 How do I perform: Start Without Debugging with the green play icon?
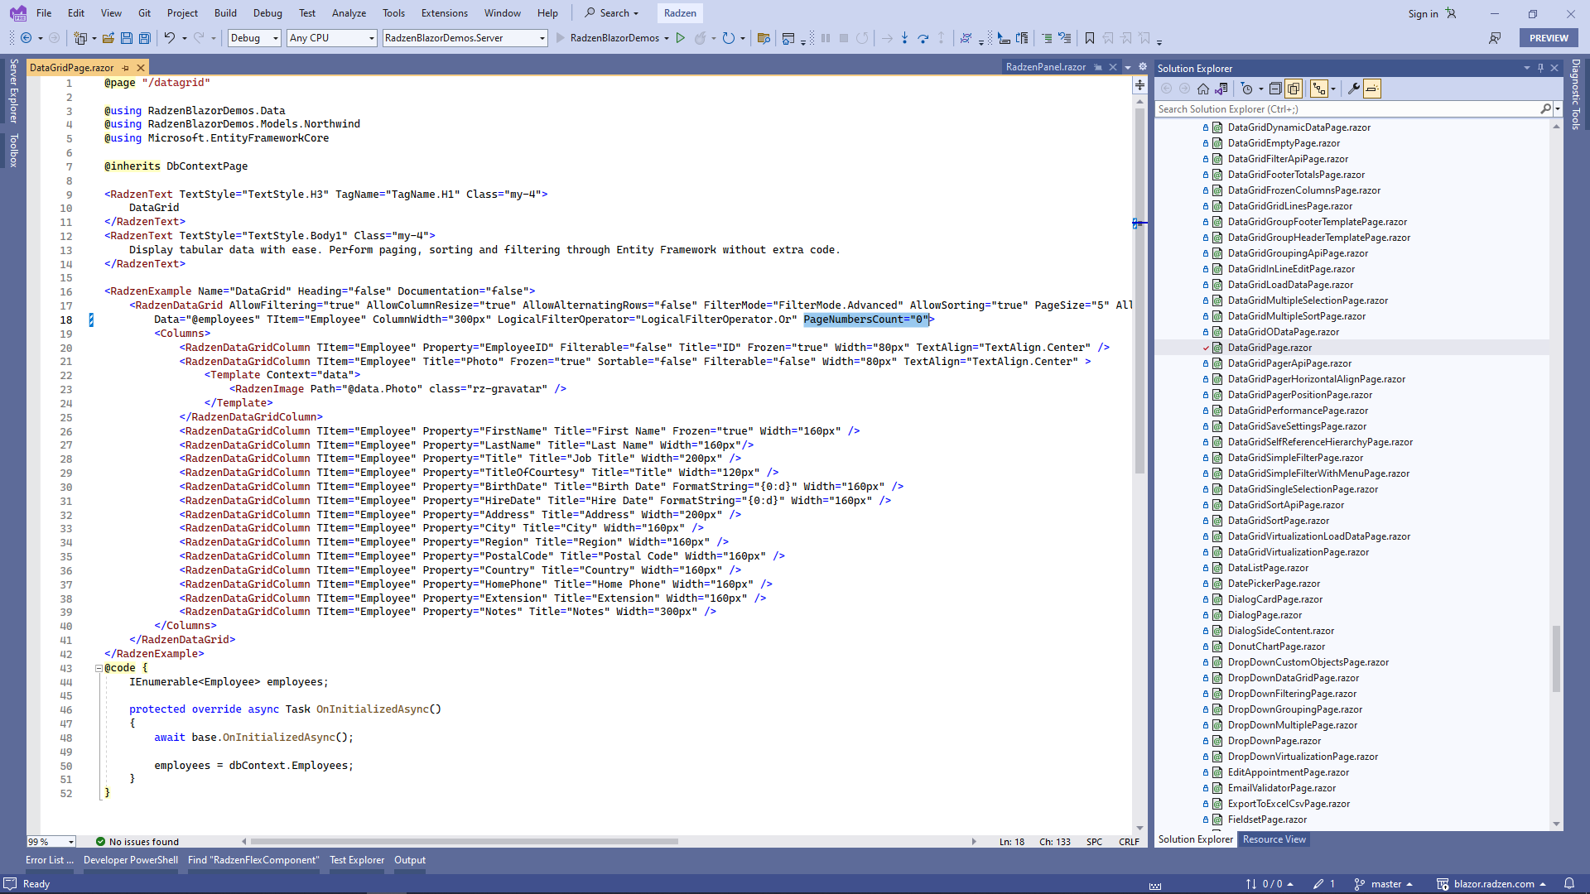681,38
